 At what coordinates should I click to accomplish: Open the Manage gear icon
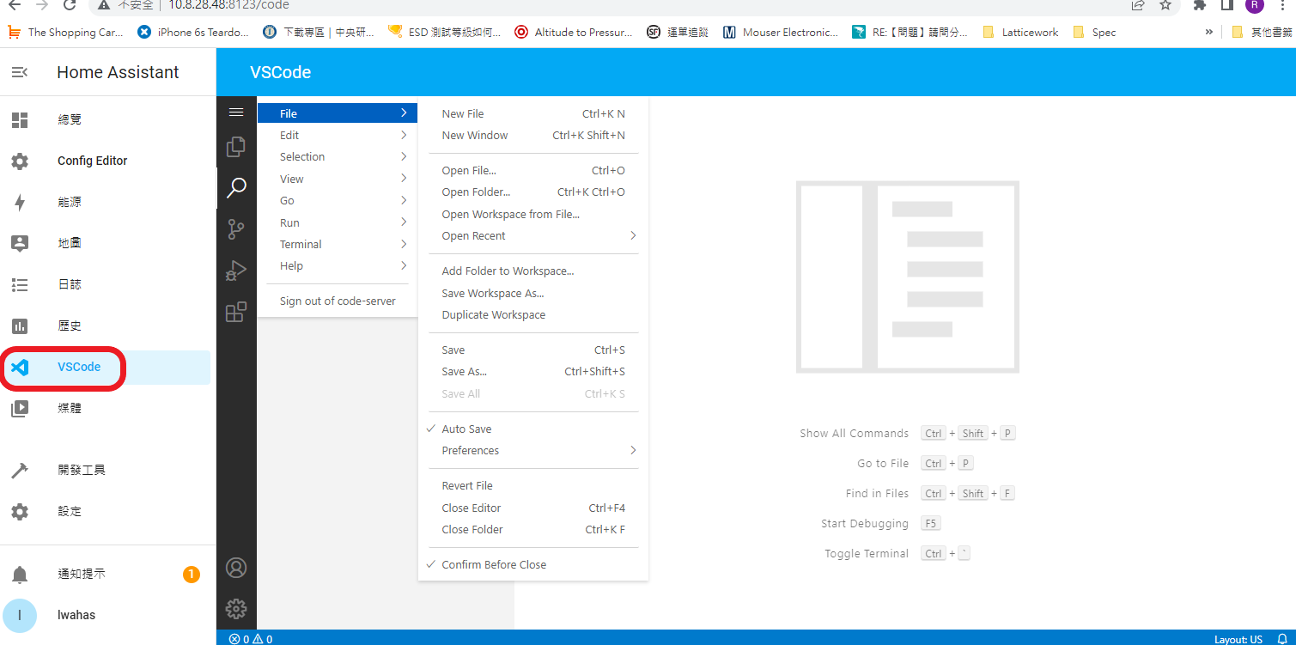(236, 609)
